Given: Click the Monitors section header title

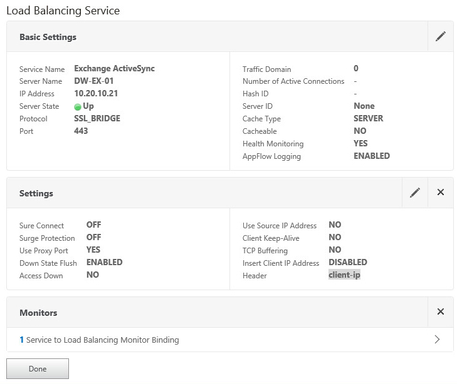Looking at the screenshot, I should click(x=38, y=313).
